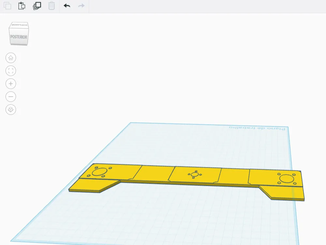This screenshot has width=326, height=245.
Task: Undo the last action
Action: coord(67,6)
